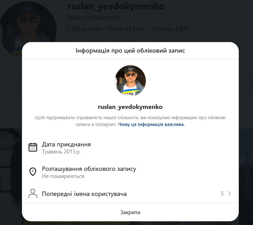253x225 pixels.
Task: Click the dialog title Інформація про цей обліковий запис
Action: click(x=130, y=51)
